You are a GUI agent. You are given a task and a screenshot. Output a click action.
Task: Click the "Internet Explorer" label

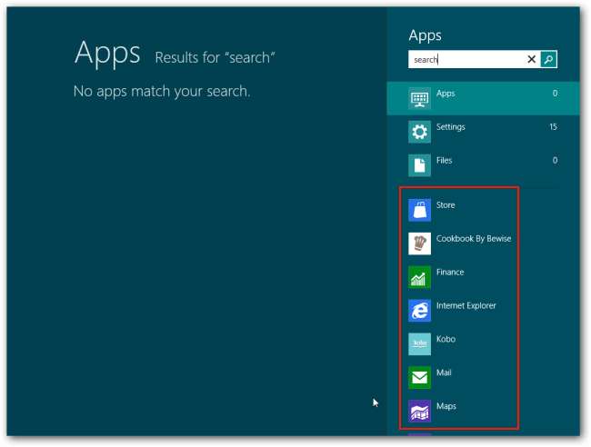[466, 306]
